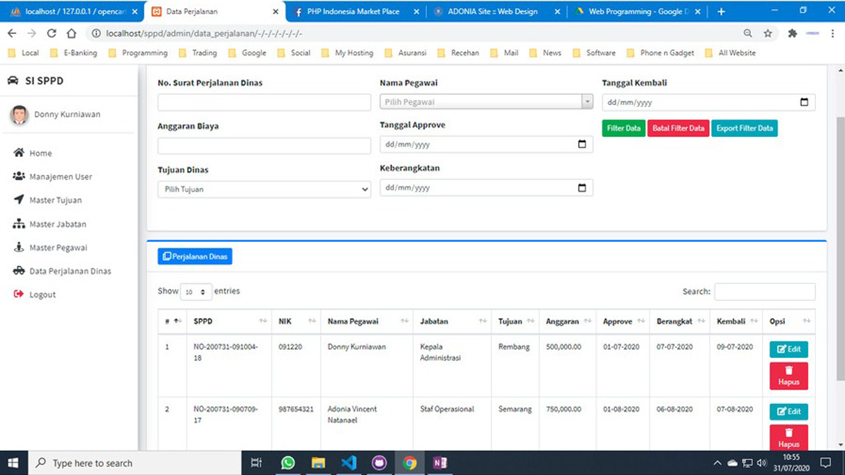Open Visual Studio Code from the taskbar

[348, 463]
